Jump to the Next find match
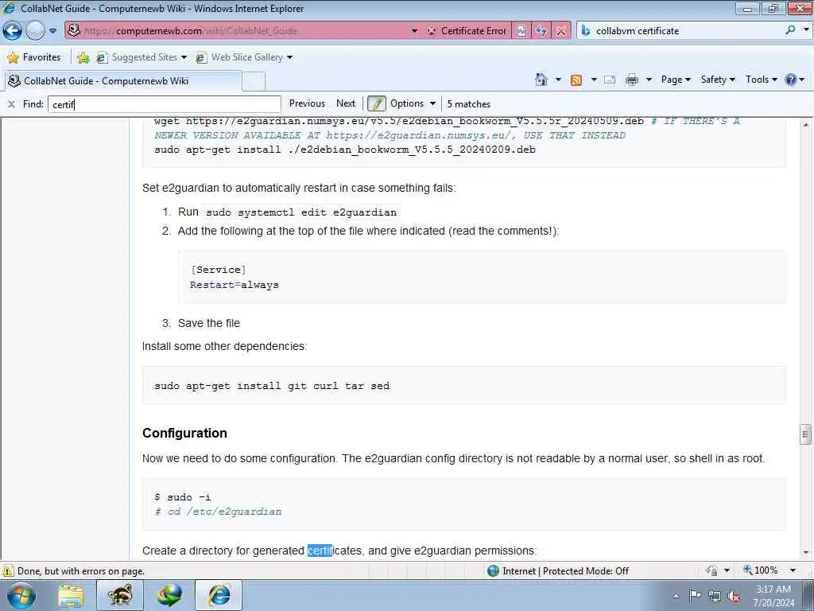Viewport: 814px width, 611px height. 346,103
